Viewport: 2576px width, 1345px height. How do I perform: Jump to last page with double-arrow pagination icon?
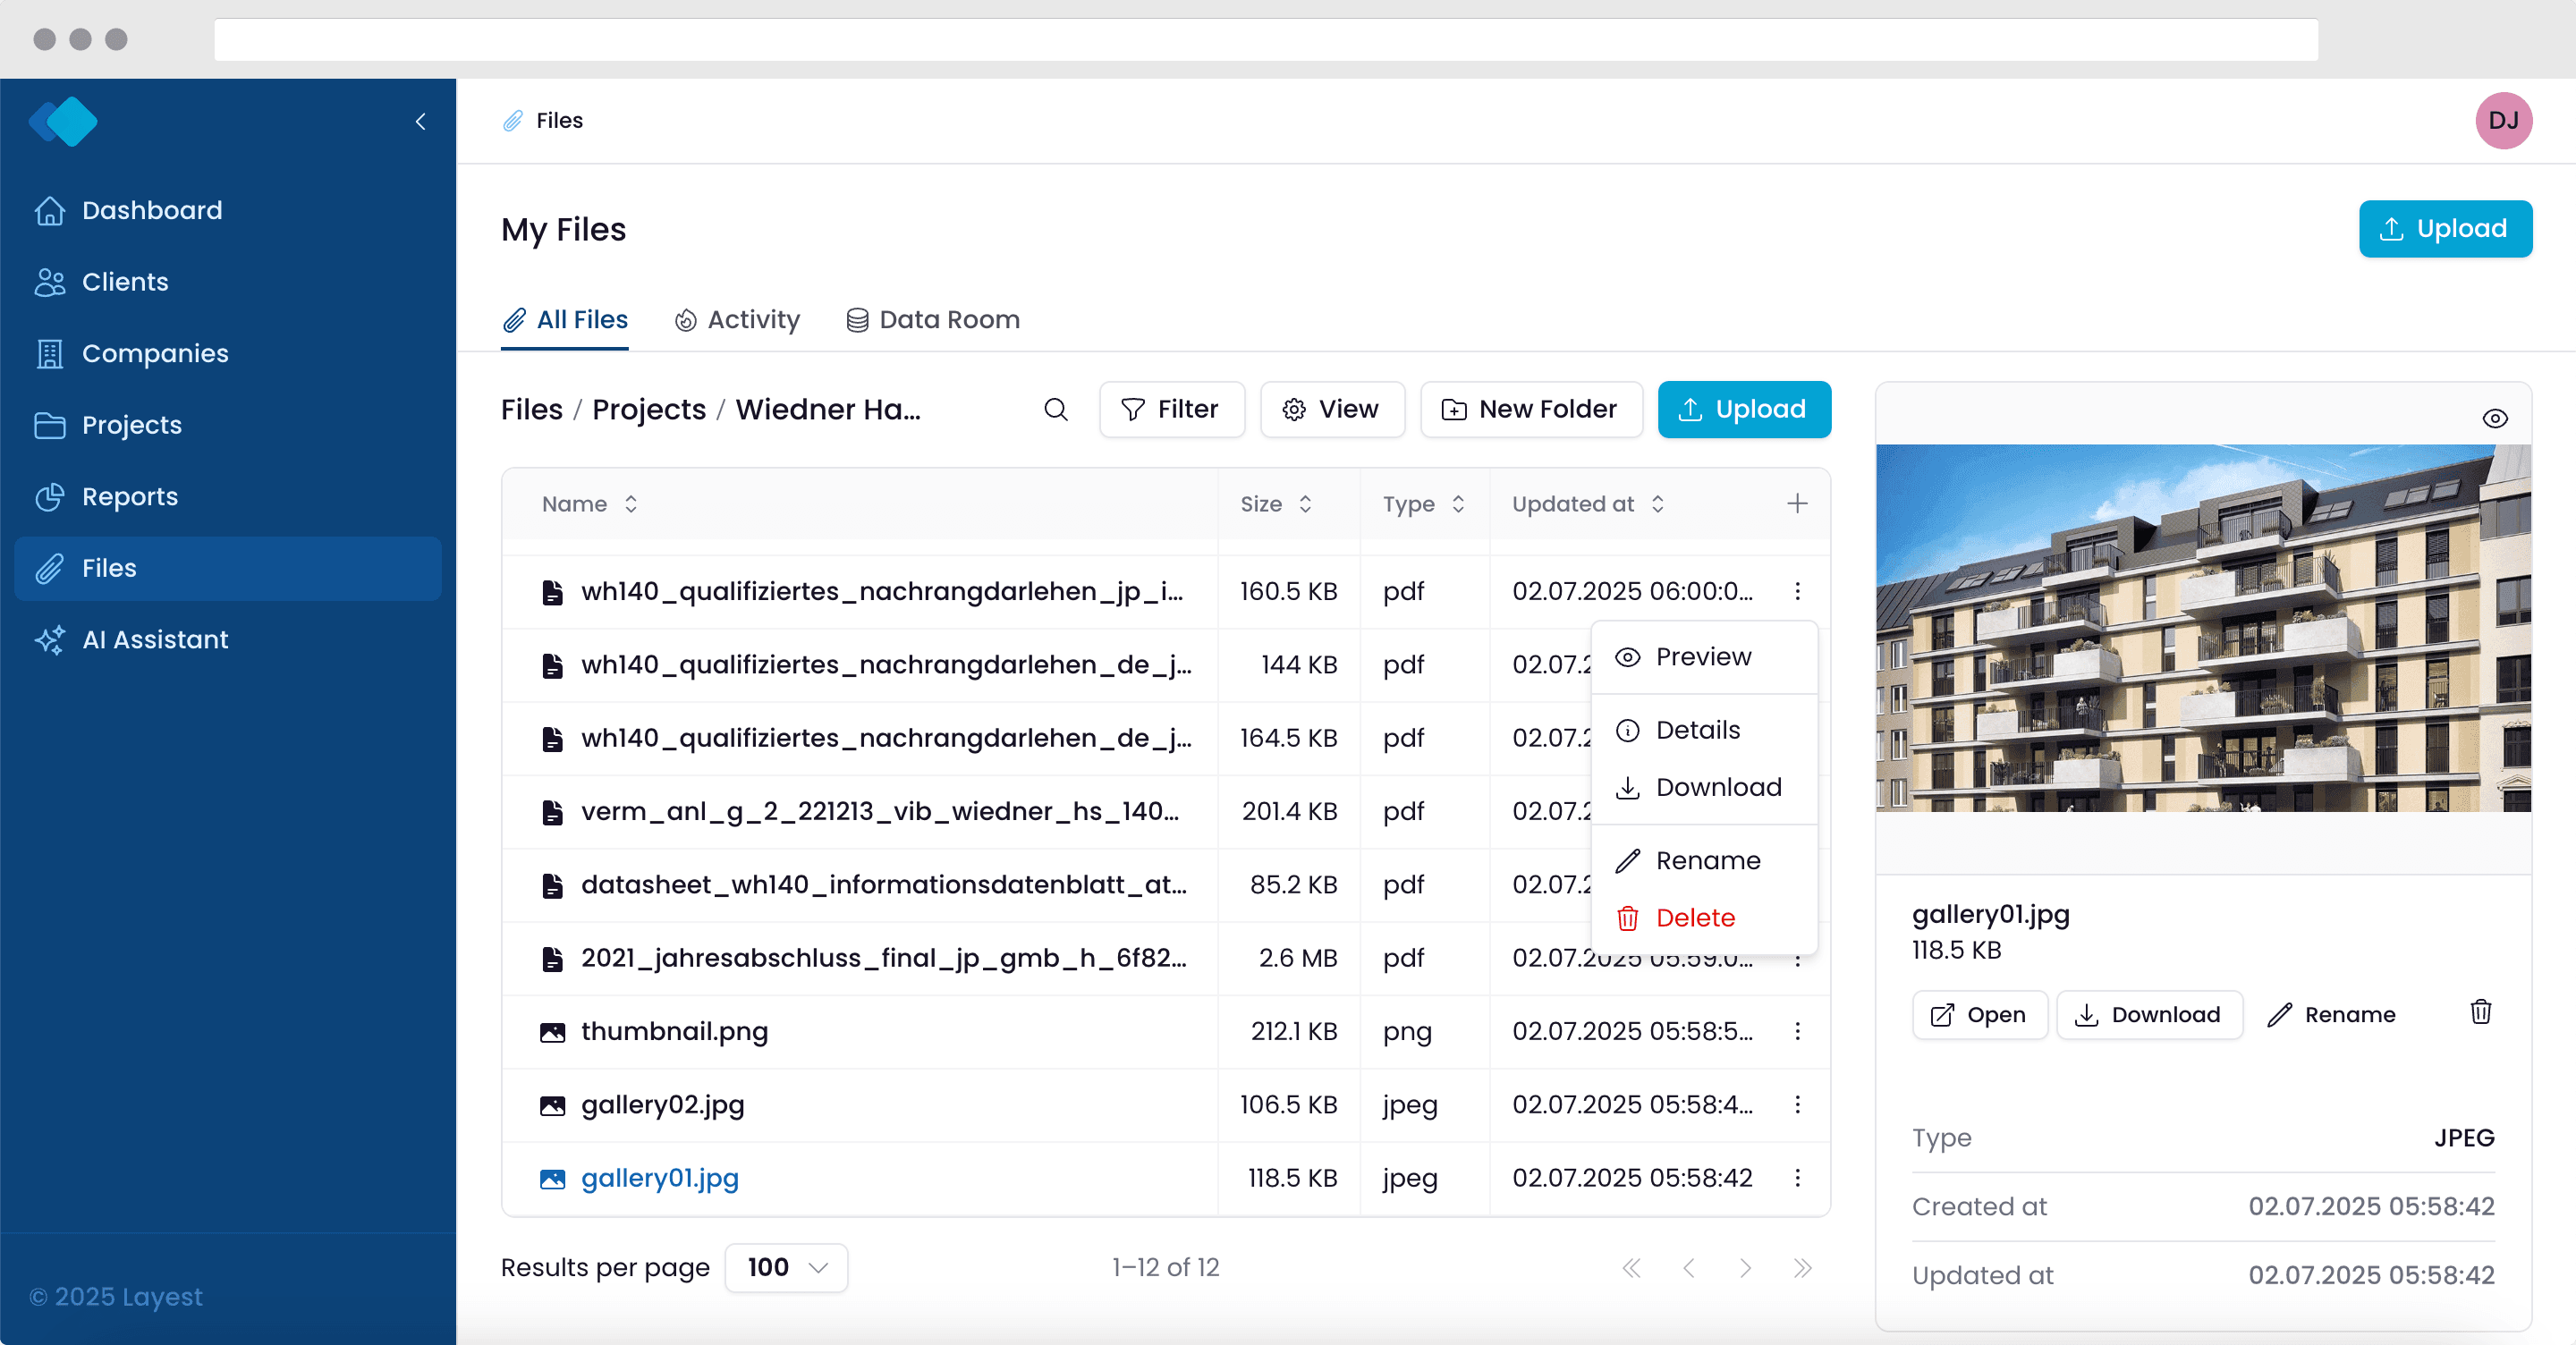[x=1802, y=1267]
